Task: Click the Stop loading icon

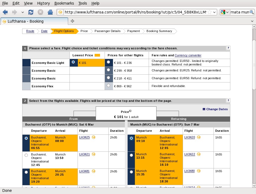Action: tap(40, 12)
